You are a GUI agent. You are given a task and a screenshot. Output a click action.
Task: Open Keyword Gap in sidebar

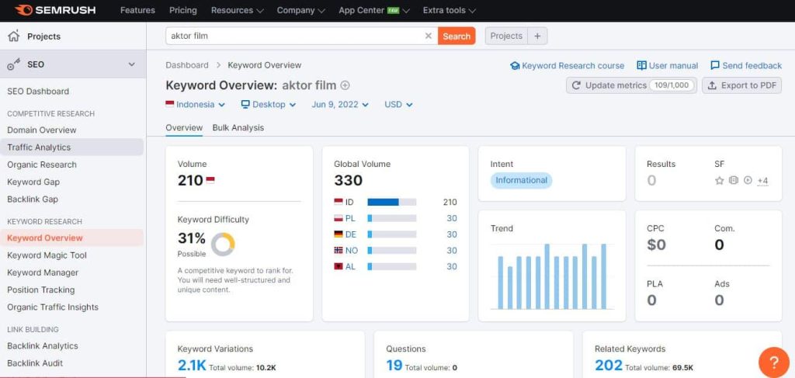tap(33, 182)
